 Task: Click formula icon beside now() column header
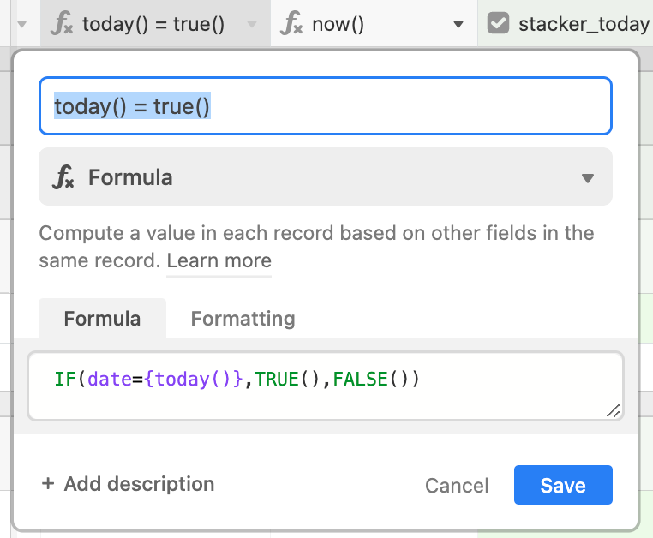[291, 23]
